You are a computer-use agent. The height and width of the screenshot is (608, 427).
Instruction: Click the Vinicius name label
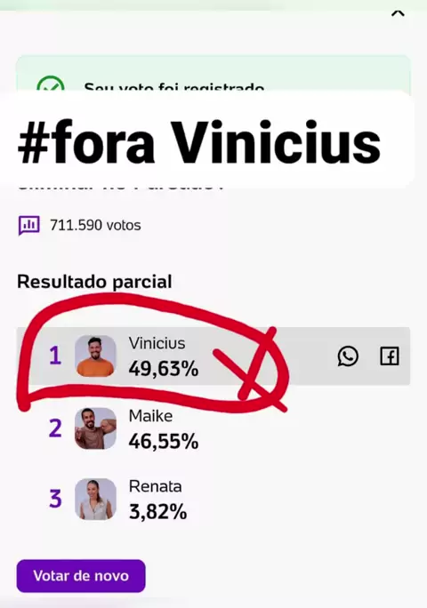(x=157, y=343)
